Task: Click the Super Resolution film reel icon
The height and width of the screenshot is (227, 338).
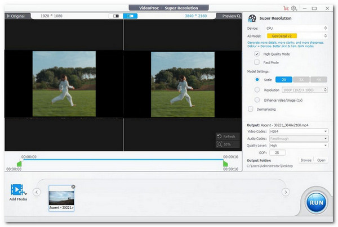Action: [252, 19]
